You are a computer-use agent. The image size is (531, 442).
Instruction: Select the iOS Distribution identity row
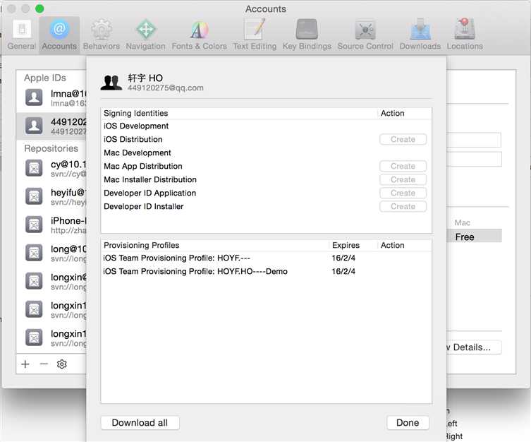click(266, 139)
